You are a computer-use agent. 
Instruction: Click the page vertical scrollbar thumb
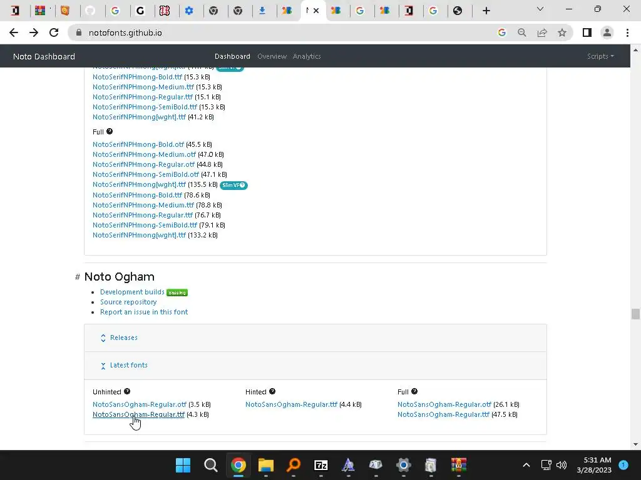click(635, 314)
